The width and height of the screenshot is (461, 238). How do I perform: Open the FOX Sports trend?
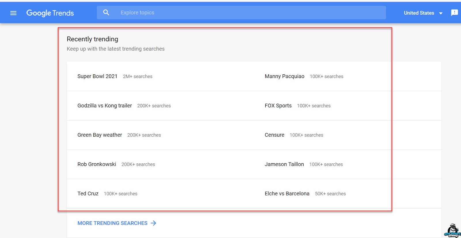[278, 106]
